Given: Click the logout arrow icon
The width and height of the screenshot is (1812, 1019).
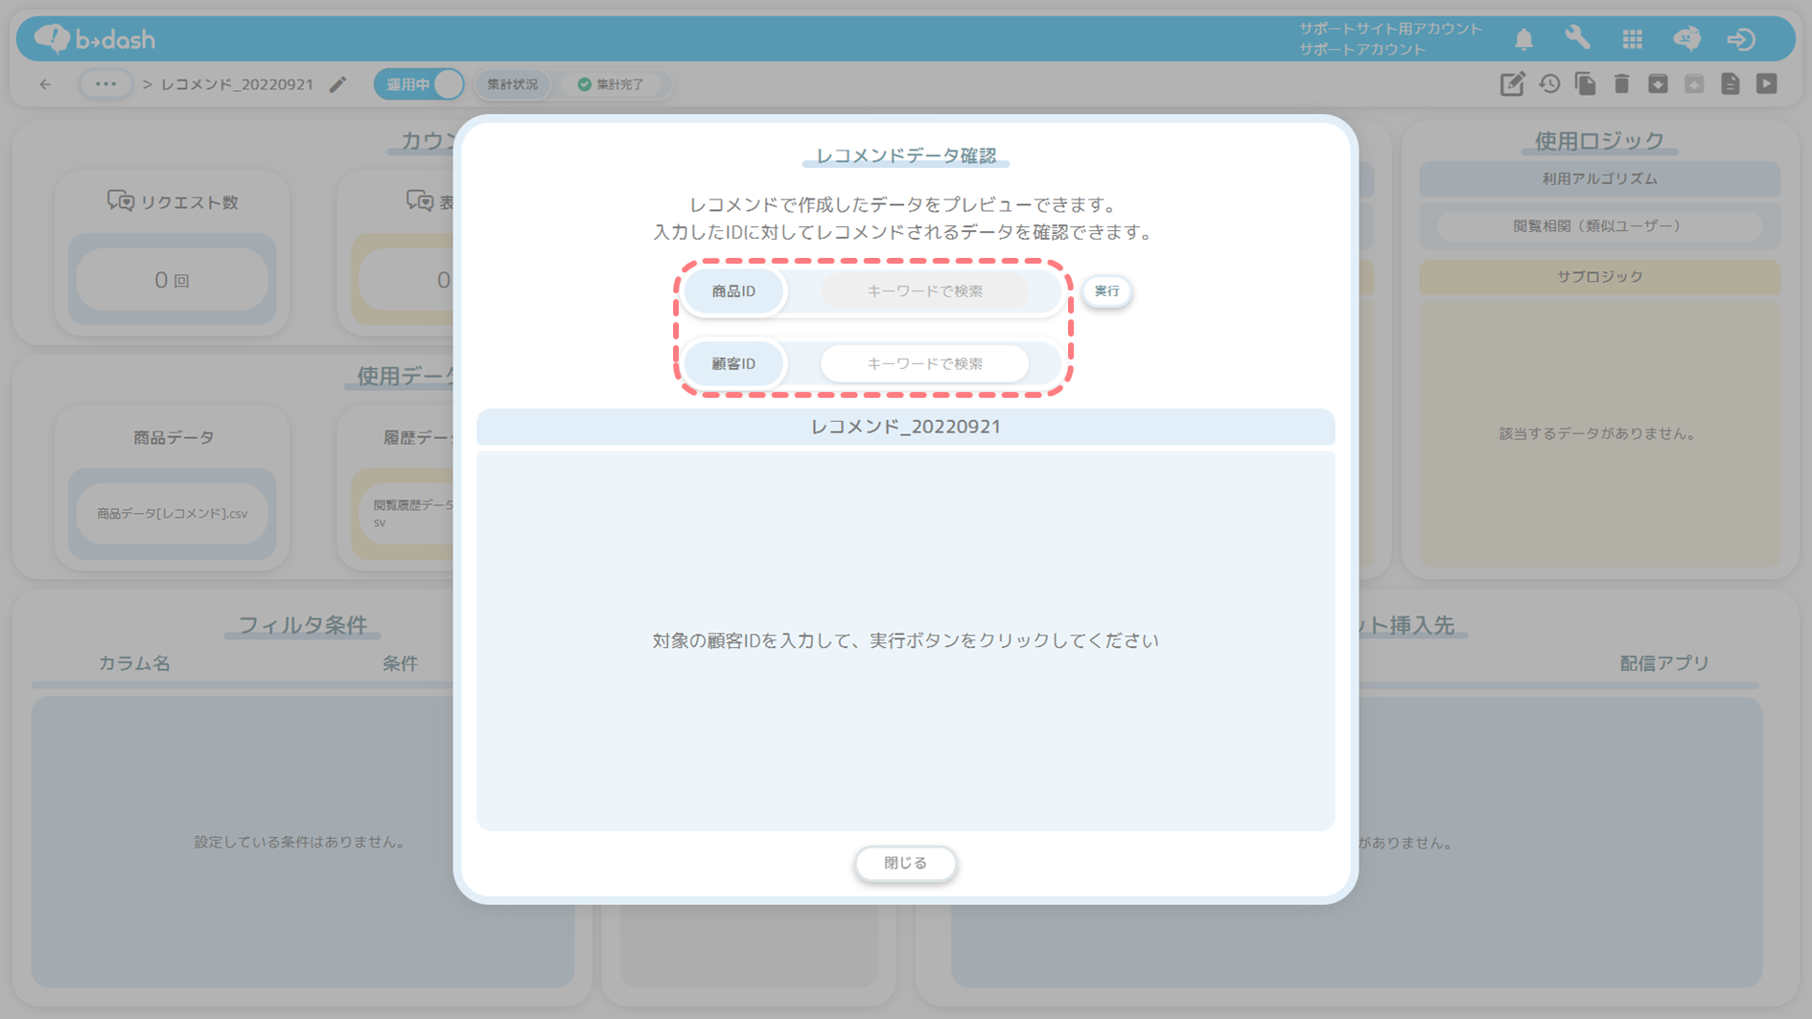Looking at the screenshot, I should click(1741, 39).
